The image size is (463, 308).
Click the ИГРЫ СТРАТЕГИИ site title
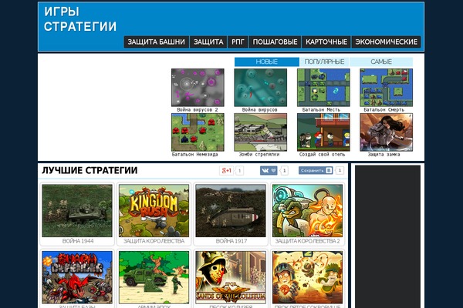coord(80,19)
